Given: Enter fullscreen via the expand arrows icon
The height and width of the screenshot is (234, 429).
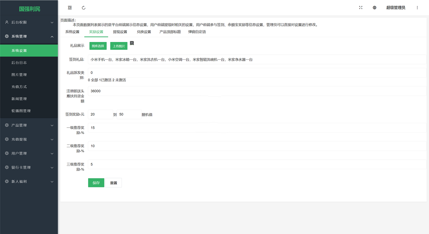Looking at the screenshot, I should (x=361, y=8).
